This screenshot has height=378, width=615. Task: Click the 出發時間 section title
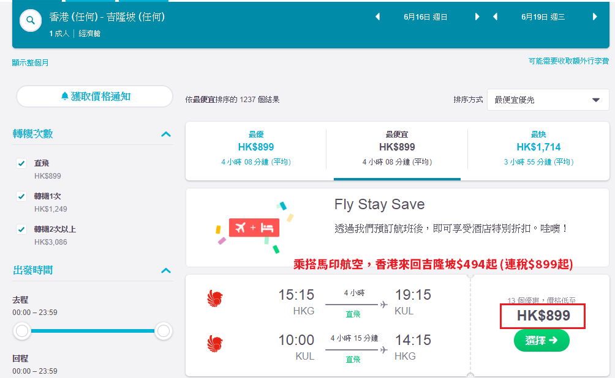click(33, 270)
